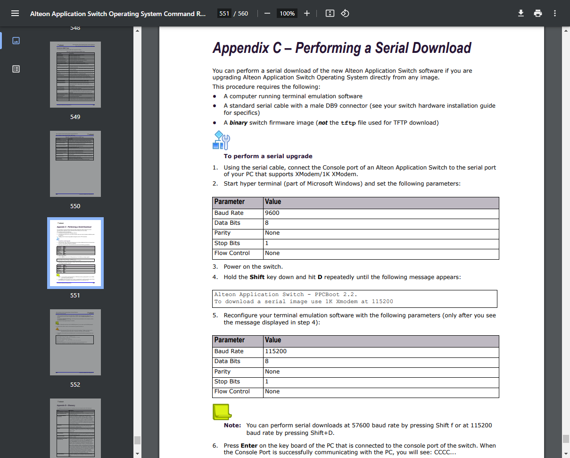Click the document vertical scrollbar thumb
Image resolution: width=570 pixels, height=458 pixels.
coord(566,439)
